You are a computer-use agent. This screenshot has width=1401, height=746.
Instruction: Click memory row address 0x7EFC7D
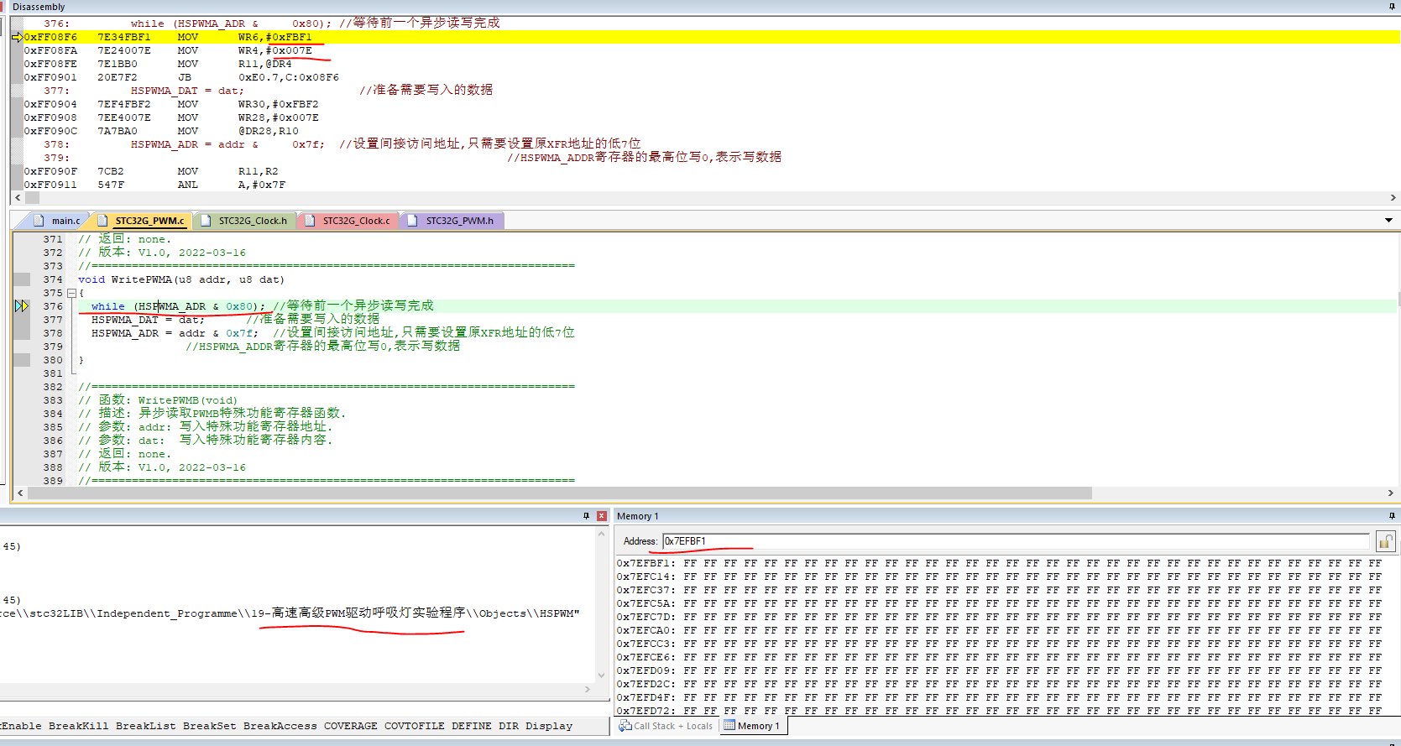(x=646, y=617)
